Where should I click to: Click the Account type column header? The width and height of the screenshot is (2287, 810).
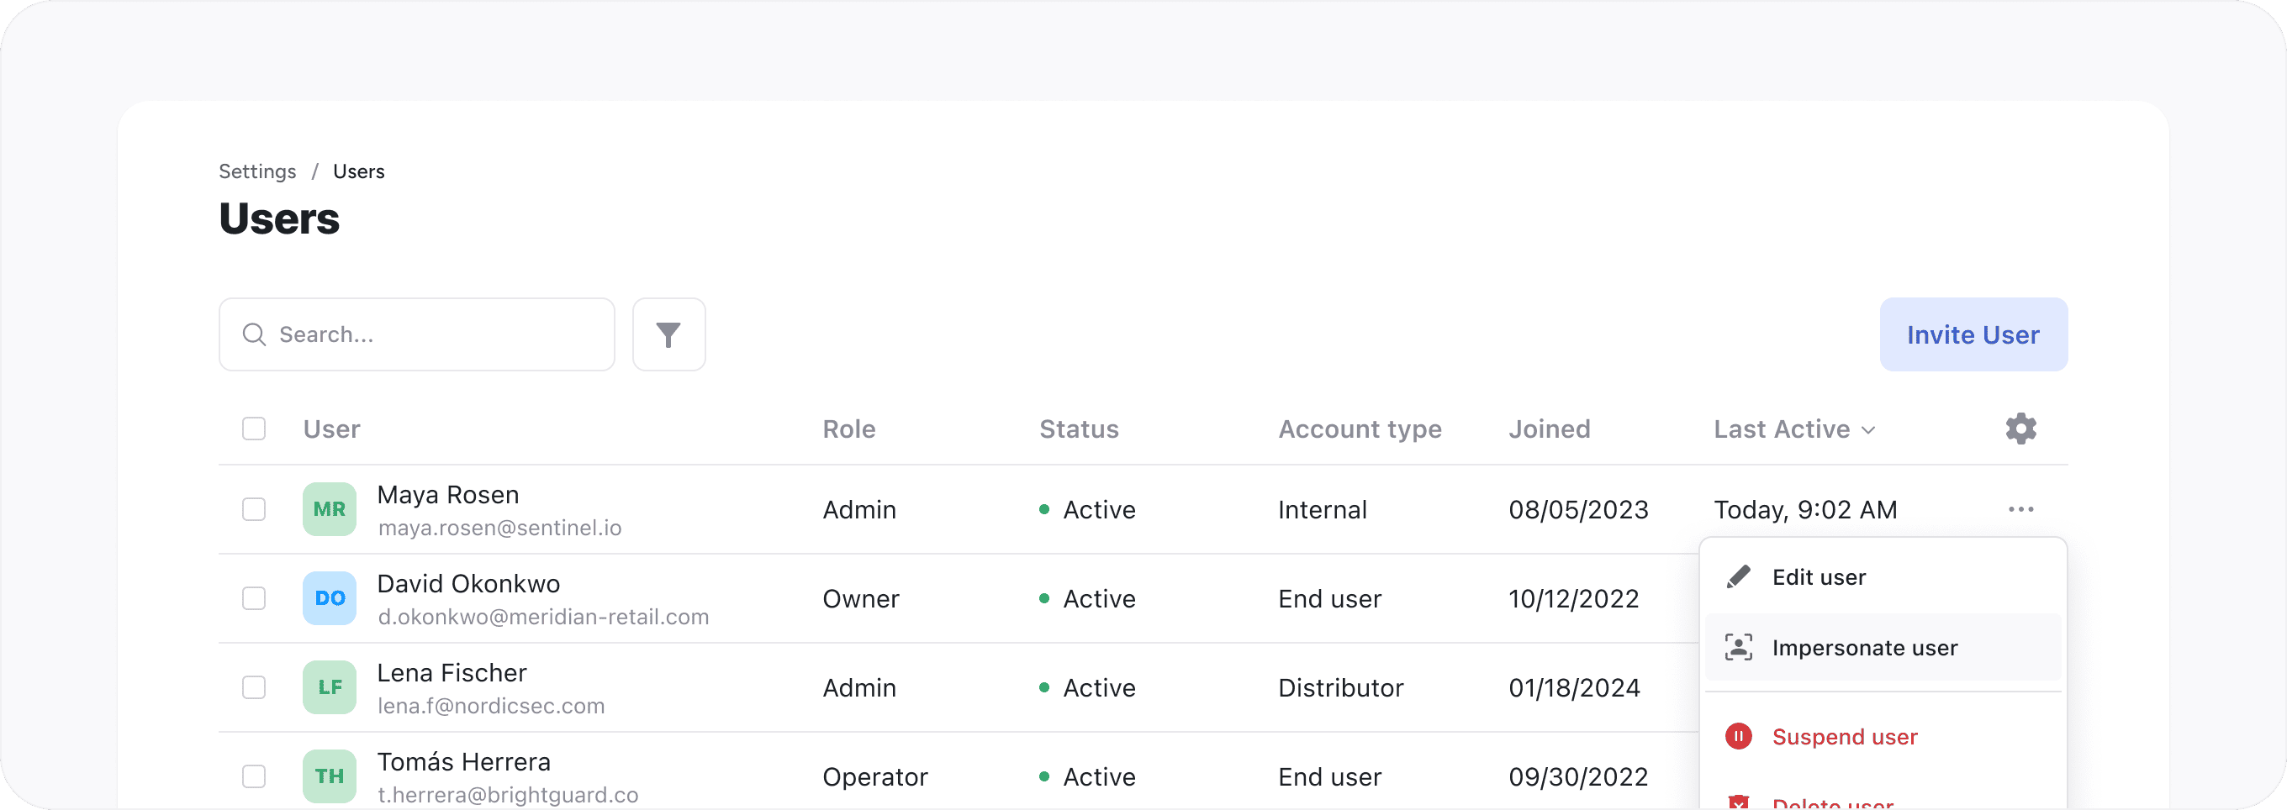tap(1360, 429)
